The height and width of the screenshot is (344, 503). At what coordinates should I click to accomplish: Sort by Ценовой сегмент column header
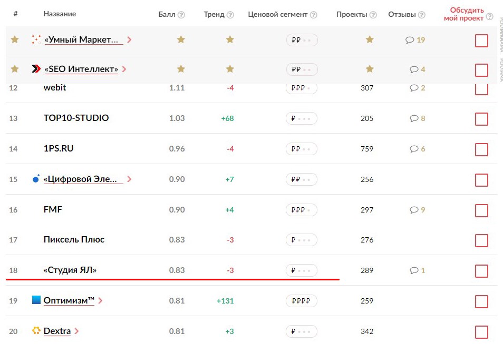278,14
